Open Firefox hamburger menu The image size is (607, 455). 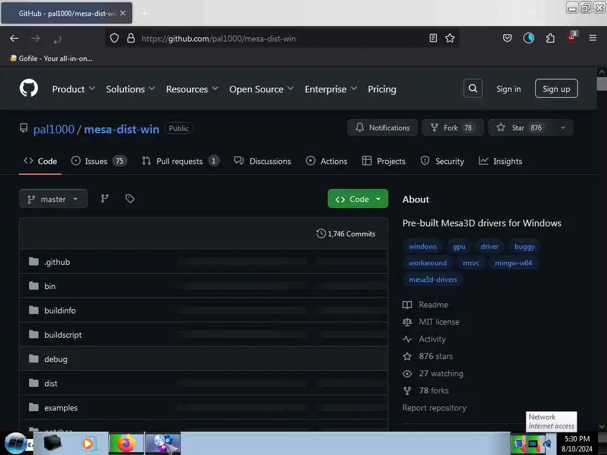click(592, 38)
